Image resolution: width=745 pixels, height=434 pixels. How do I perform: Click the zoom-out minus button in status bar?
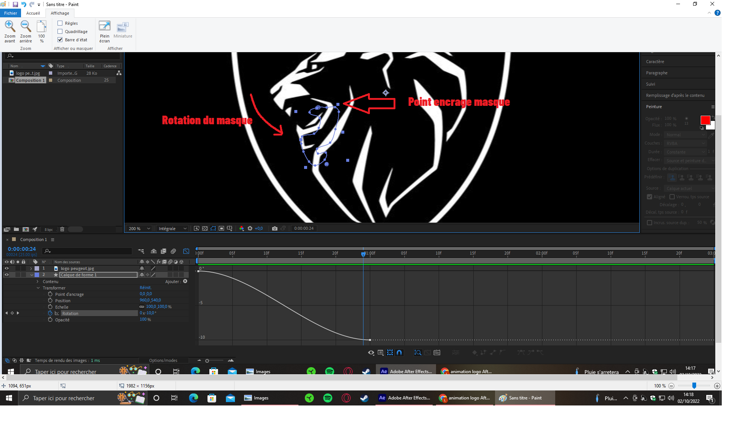tap(671, 386)
